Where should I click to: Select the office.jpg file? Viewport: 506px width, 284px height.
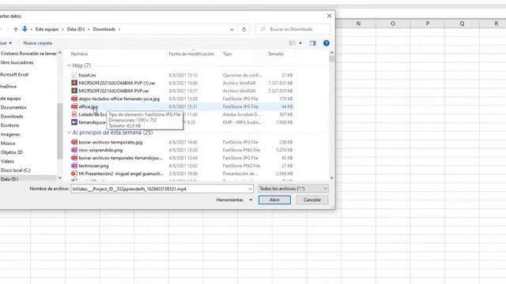click(88, 106)
